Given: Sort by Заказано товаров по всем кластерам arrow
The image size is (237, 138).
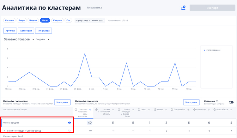Looking at the screenshot, I should (x=91, y=110).
